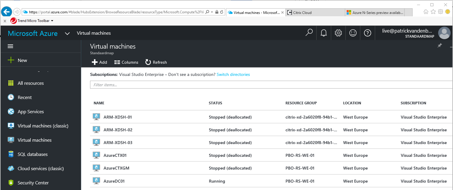Click Visual Studio Enterprise for ARM-XDSH-03
The image size is (453, 190).
(x=424, y=143)
